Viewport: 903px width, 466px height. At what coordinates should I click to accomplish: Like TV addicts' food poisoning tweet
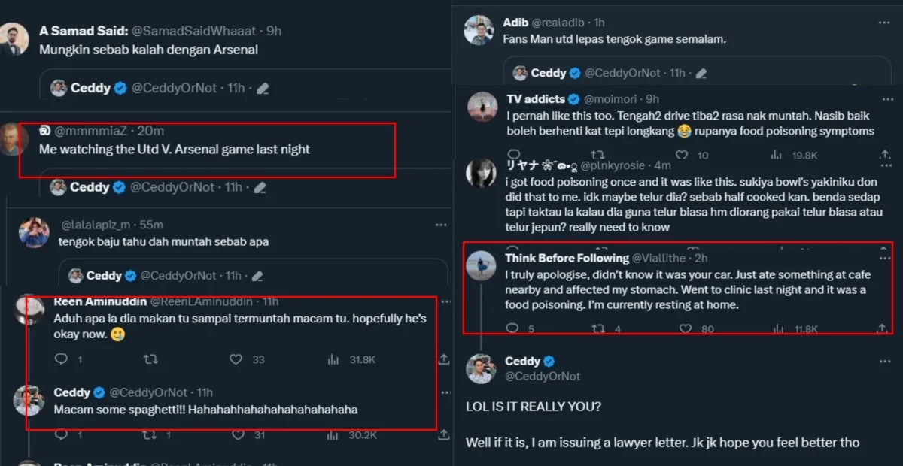pyautogui.click(x=682, y=156)
